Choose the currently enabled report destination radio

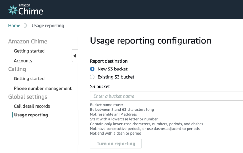click(x=92, y=69)
